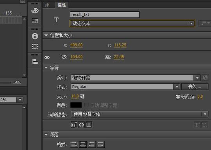Screen dimensions: 211x150
Task: Click the height value 22.45
Action: 119,57
